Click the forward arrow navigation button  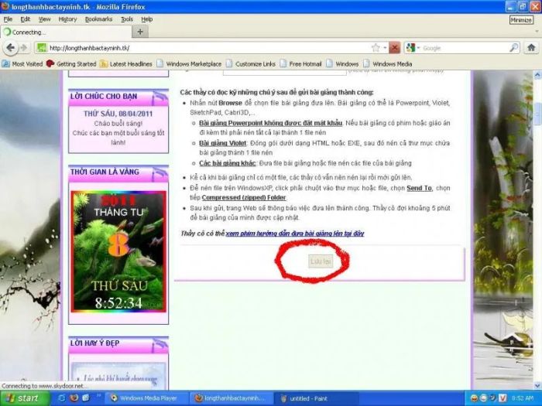(x=24, y=48)
